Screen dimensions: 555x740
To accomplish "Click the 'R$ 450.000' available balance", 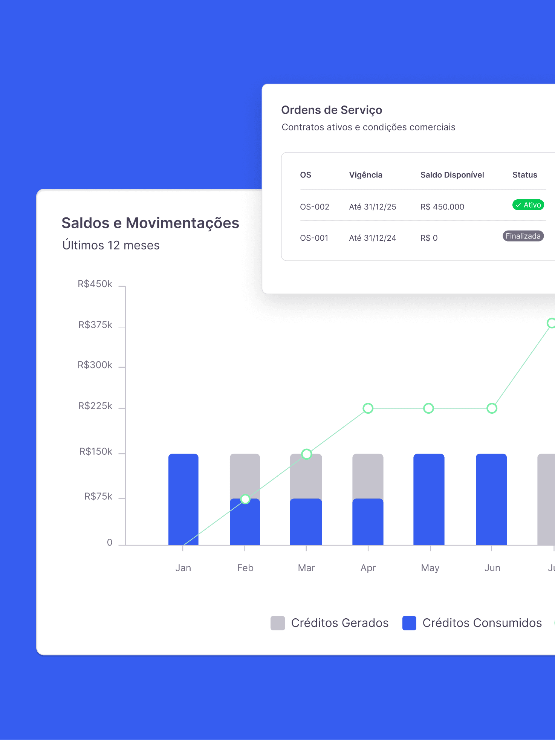I will [442, 207].
